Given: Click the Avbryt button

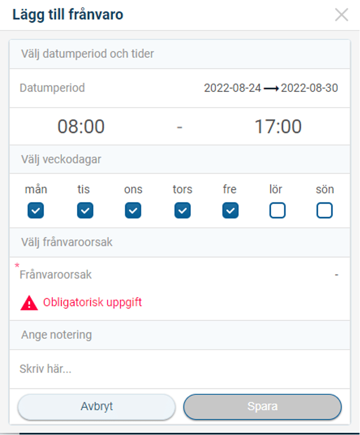Looking at the screenshot, I should pos(97,407).
